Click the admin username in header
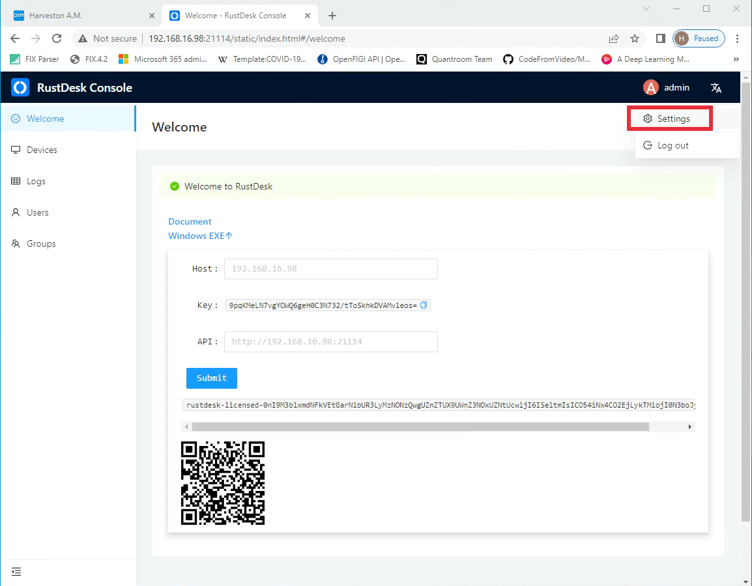 [676, 88]
